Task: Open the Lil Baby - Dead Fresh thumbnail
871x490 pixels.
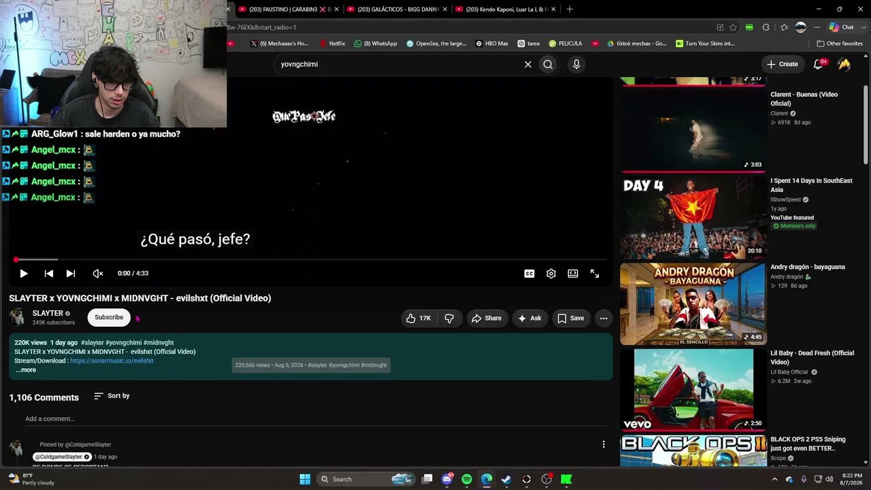Action: click(693, 390)
